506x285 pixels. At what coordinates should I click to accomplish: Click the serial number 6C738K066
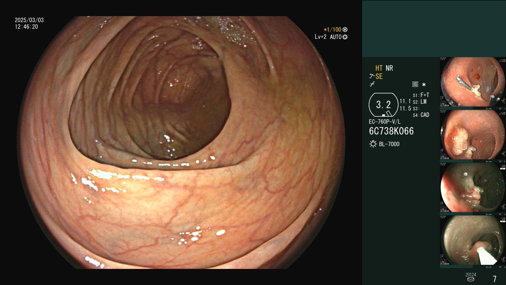(x=391, y=131)
